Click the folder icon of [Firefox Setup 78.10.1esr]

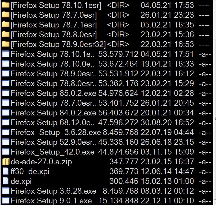[x=6, y=5]
